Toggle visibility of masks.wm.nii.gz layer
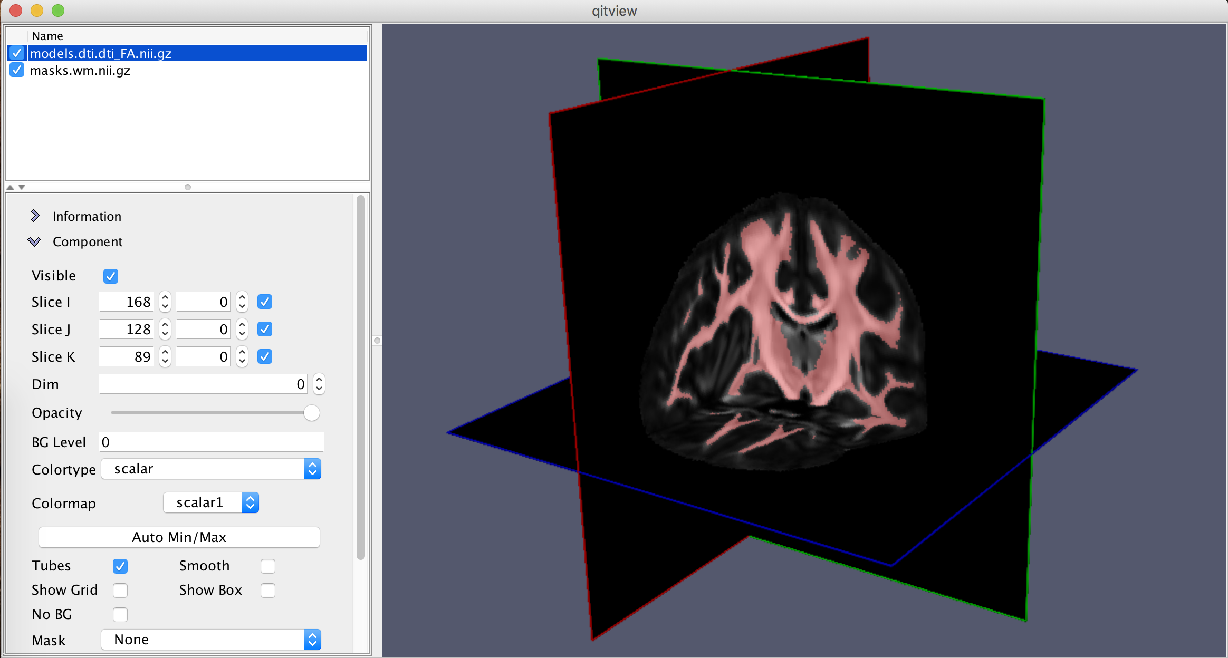The width and height of the screenshot is (1228, 658). (x=17, y=70)
